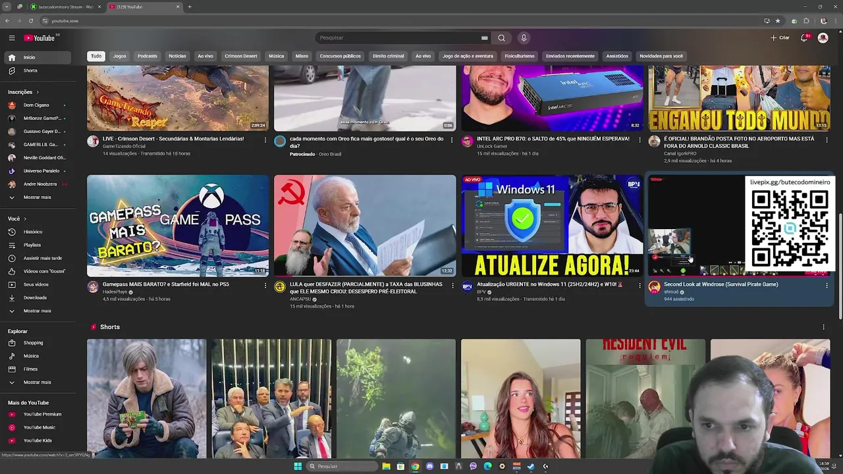
Task: Expand Mostrar mais under Explorar
Action: [x=38, y=382]
